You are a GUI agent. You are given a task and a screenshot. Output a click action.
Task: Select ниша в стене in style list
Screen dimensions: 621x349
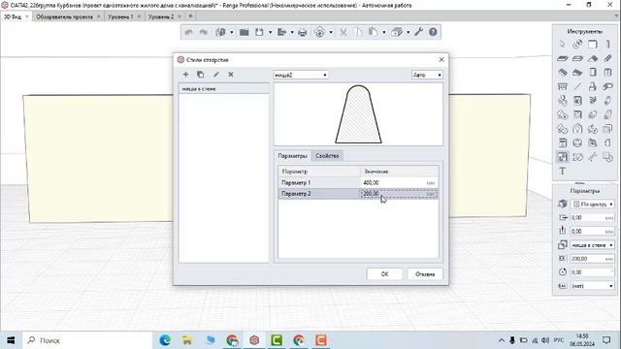click(224, 89)
